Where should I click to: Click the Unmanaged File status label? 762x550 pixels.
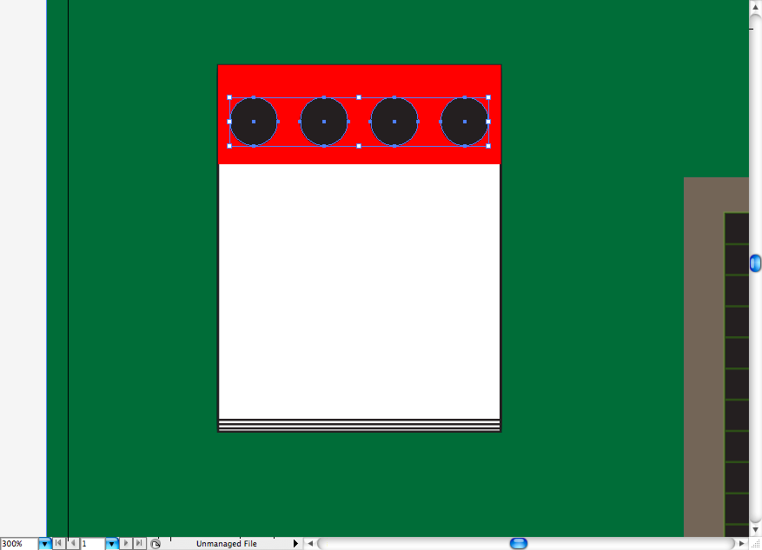coord(227,544)
